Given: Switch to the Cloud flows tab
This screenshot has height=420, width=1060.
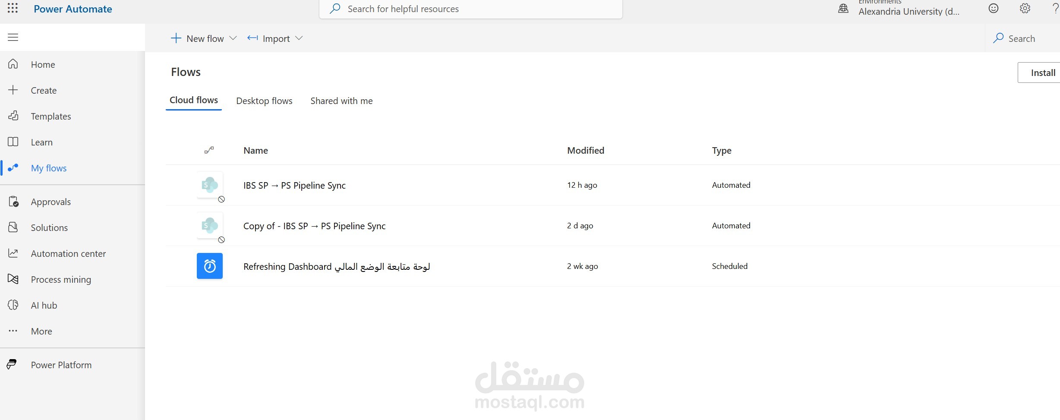Looking at the screenshot, I should 194,100.
